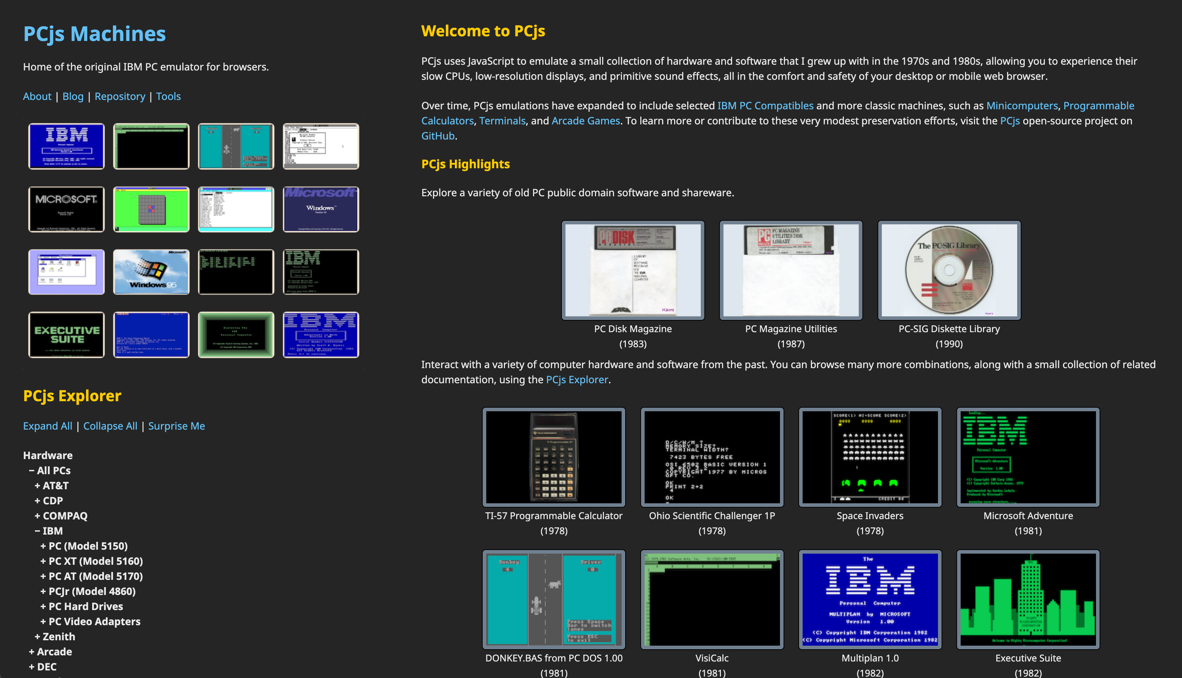Click the Windows 95 thumbnail in the left grid

pos(151,272)
